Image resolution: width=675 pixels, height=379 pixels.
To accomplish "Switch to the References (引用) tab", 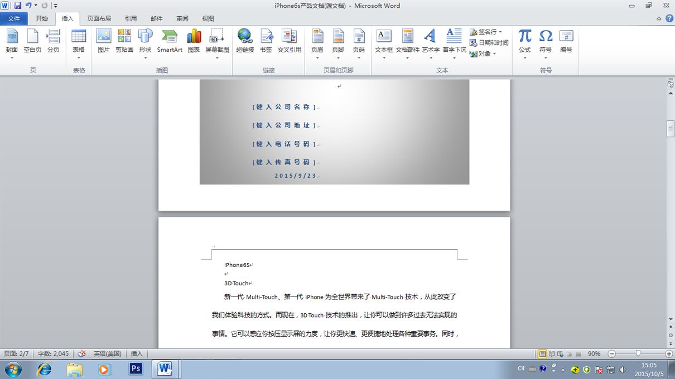I will pos(131,18).
